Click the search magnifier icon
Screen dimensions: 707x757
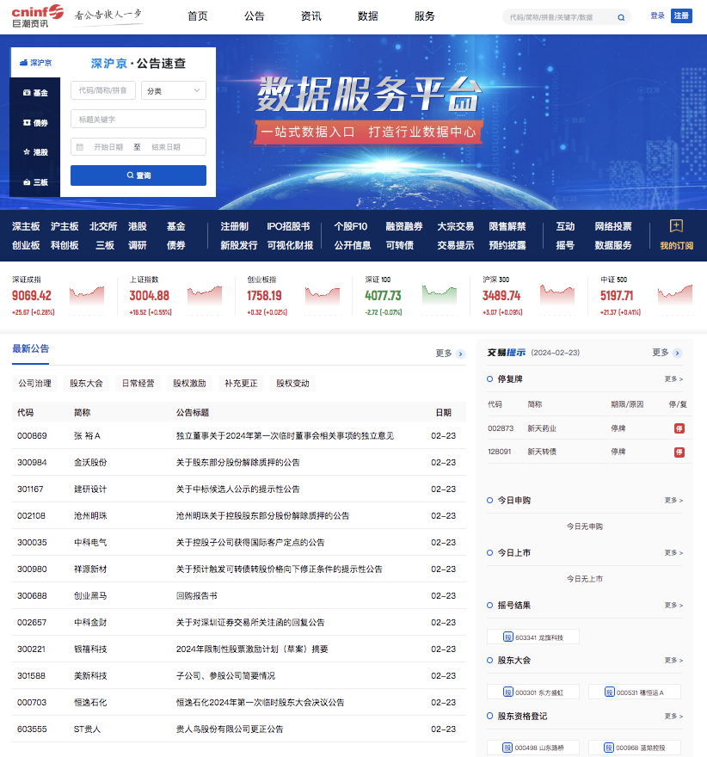point(621,17)
